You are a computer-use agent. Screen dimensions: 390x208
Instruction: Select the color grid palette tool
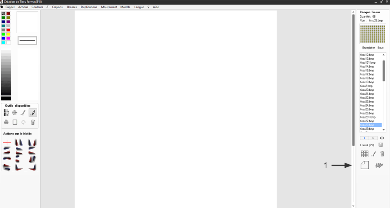[x=6, y=113]
